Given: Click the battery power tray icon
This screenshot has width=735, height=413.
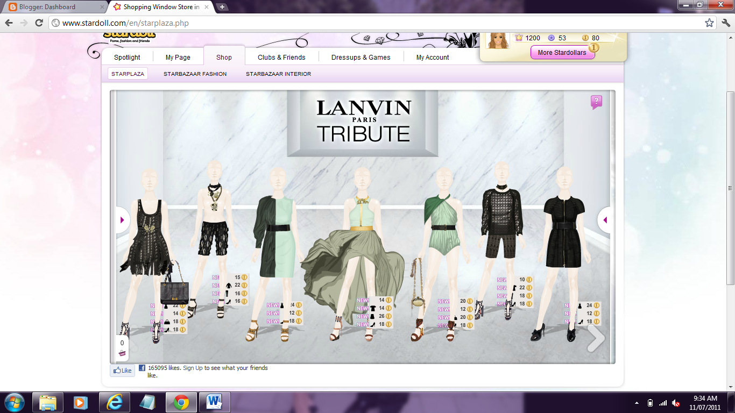Looking at the screenshot, I should pos(650,403).
